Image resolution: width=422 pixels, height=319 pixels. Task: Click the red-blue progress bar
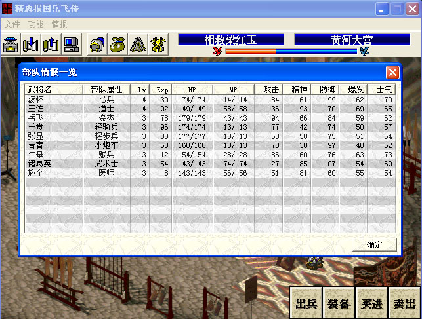pyautogui.click(x=291, y=52)
